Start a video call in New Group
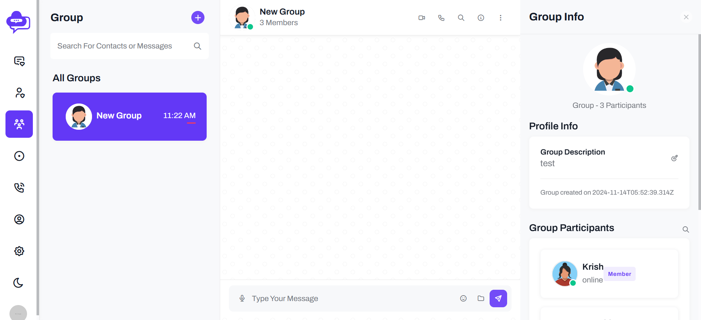Viewport: 701px width, 320px height. coord(422,18)
